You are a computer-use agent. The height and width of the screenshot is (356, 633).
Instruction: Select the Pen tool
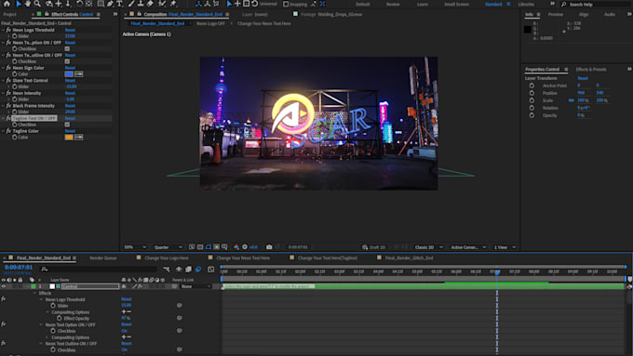(x=110, y=4)
